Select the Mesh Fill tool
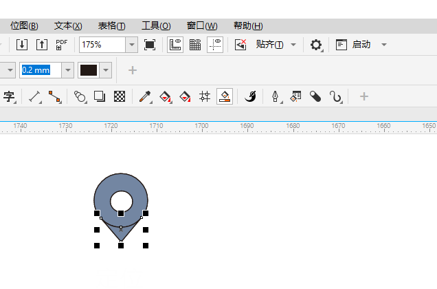The image size is (437, 289). [205, 96]
